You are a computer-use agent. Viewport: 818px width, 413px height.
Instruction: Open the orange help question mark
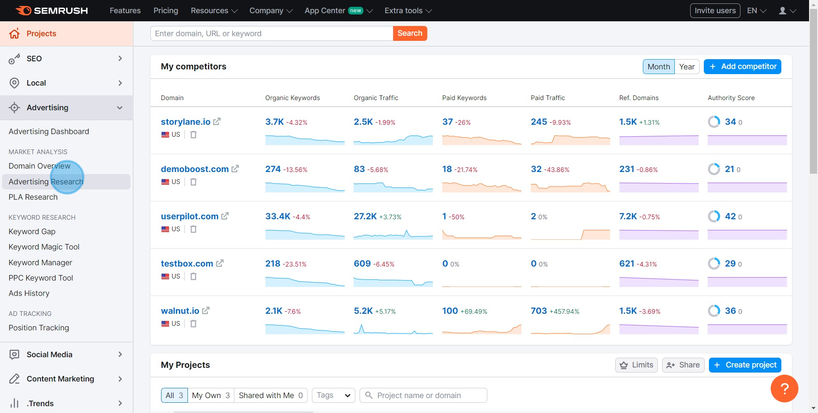click(x=784, y=388)
